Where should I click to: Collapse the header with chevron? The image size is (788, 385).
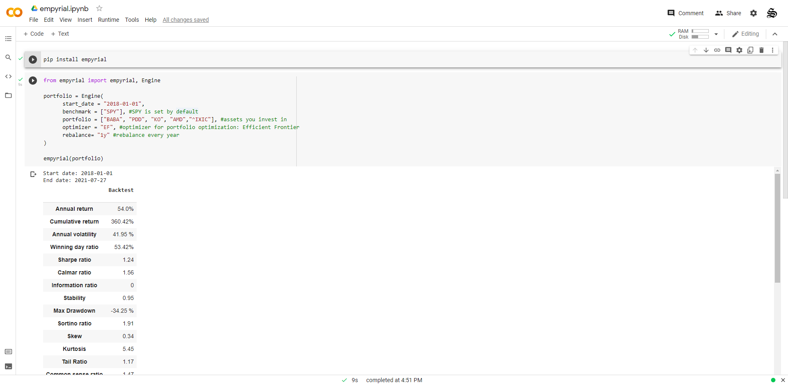pyautogui.click(x=775, y=34)
